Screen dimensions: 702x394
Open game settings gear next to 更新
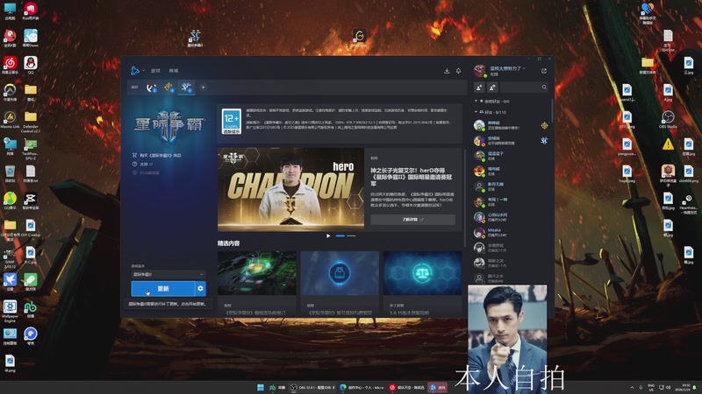tap(201, 289)
